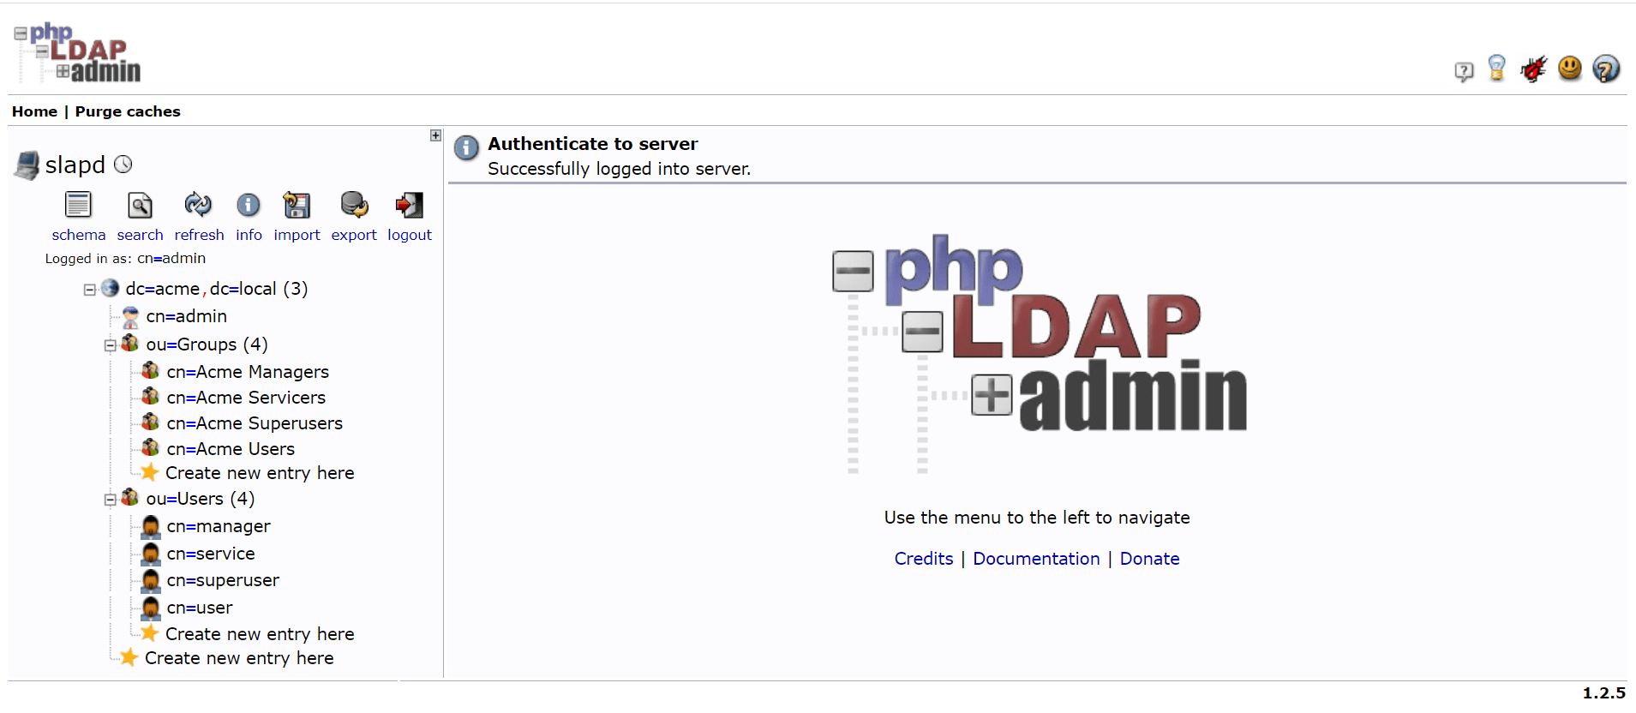This screenshot has height=713, width=1636.
Task: Select cn=Acme Servicers group
Action: pyautogui.click(x=246, y=398)
